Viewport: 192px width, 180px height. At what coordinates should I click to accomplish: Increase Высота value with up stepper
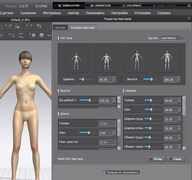[178, 78]
